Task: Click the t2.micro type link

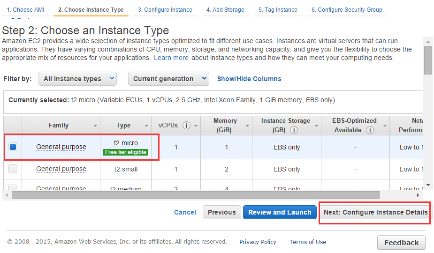Action: [x=126, y=143]
